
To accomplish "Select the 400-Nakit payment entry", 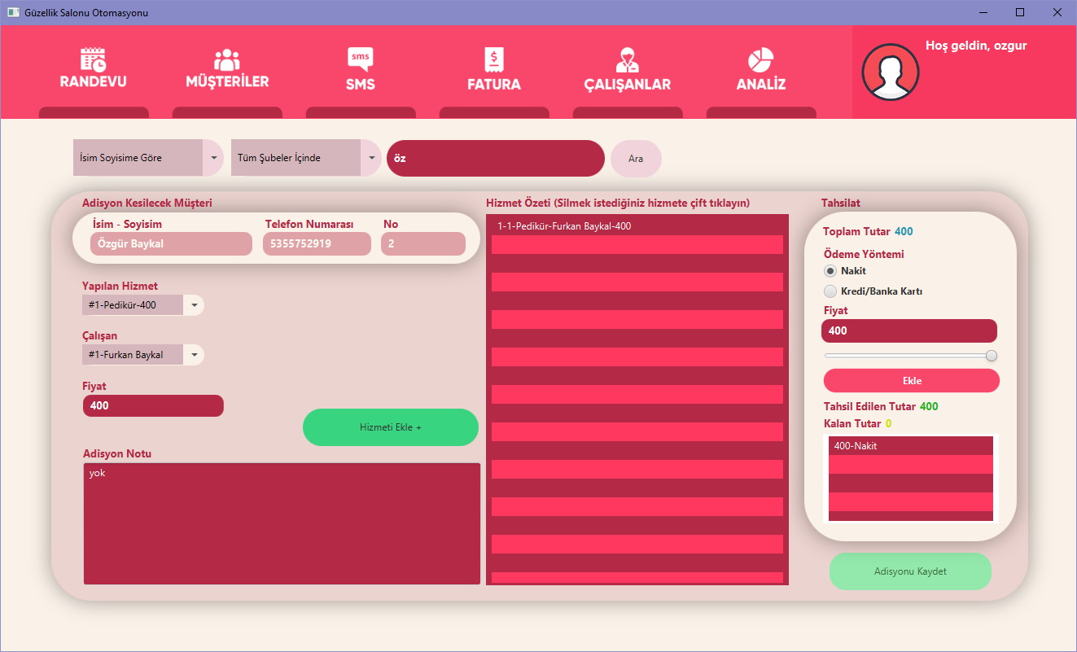I will [910, 446].
